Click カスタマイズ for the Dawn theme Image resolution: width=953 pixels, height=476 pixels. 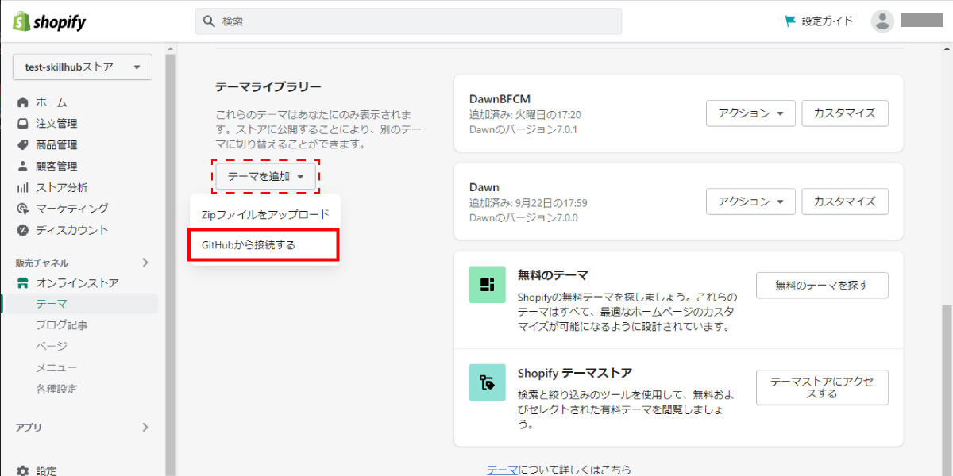(x=845, y=202)
